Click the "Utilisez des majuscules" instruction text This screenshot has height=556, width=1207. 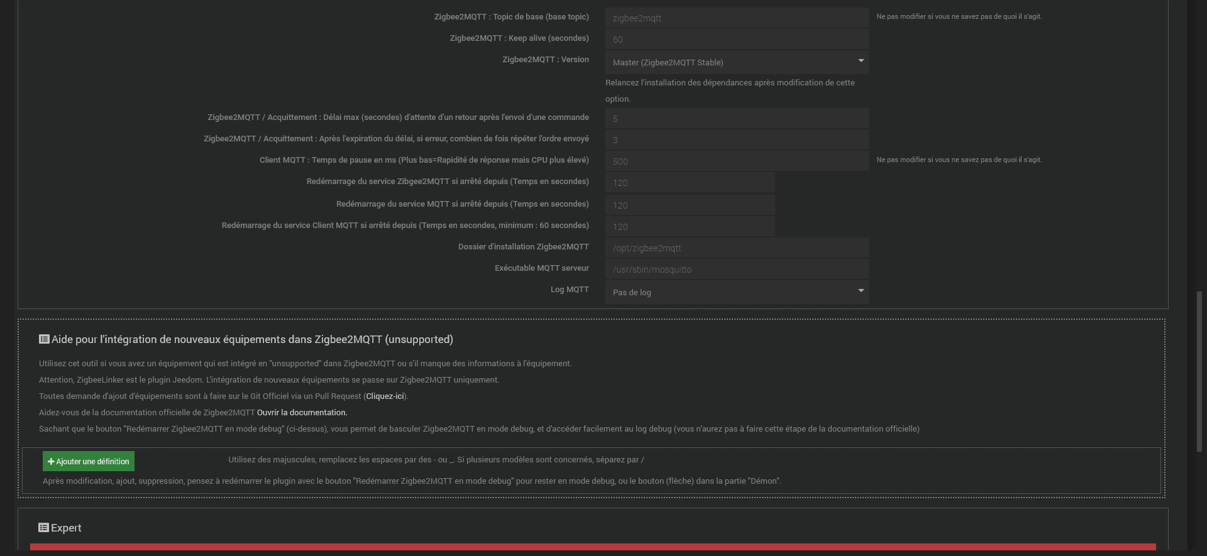(436, 460)
